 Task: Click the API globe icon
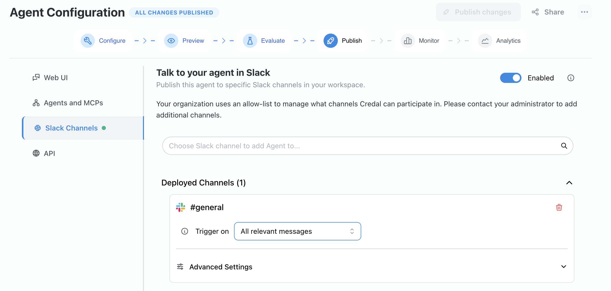pyautogui.click(x=36, y=153)
